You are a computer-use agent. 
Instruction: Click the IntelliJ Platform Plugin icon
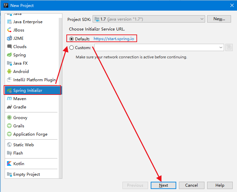(x=9, y=80)
